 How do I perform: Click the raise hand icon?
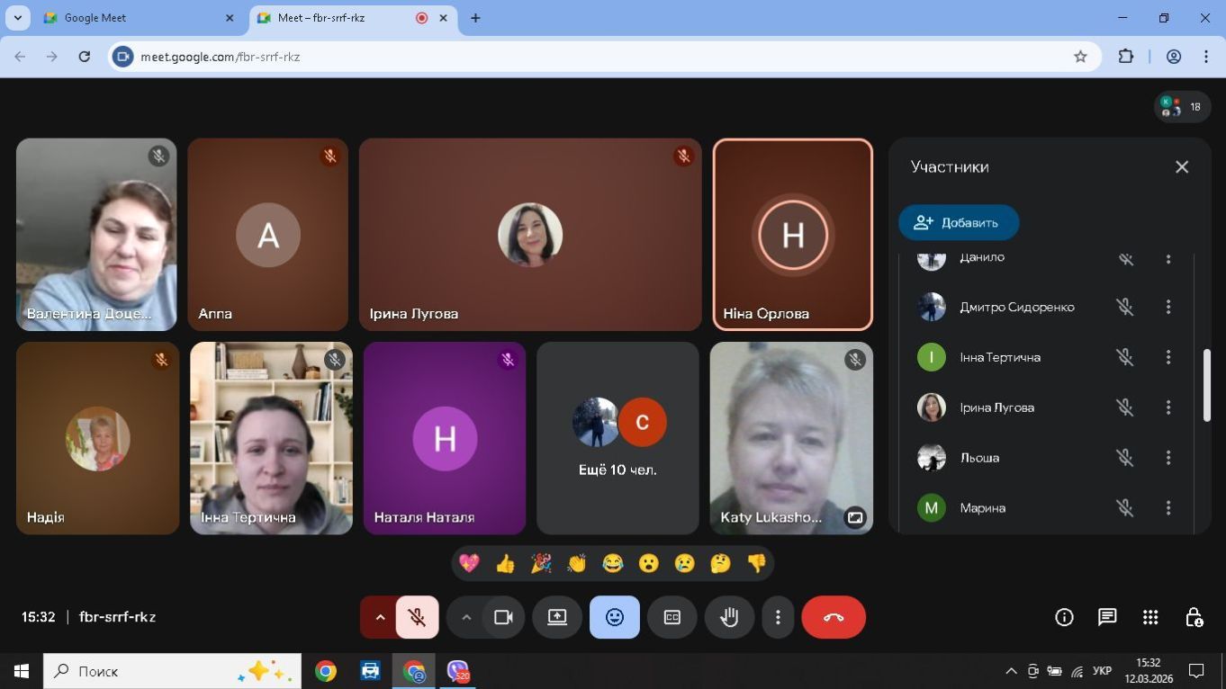click(x=728, y=617)
